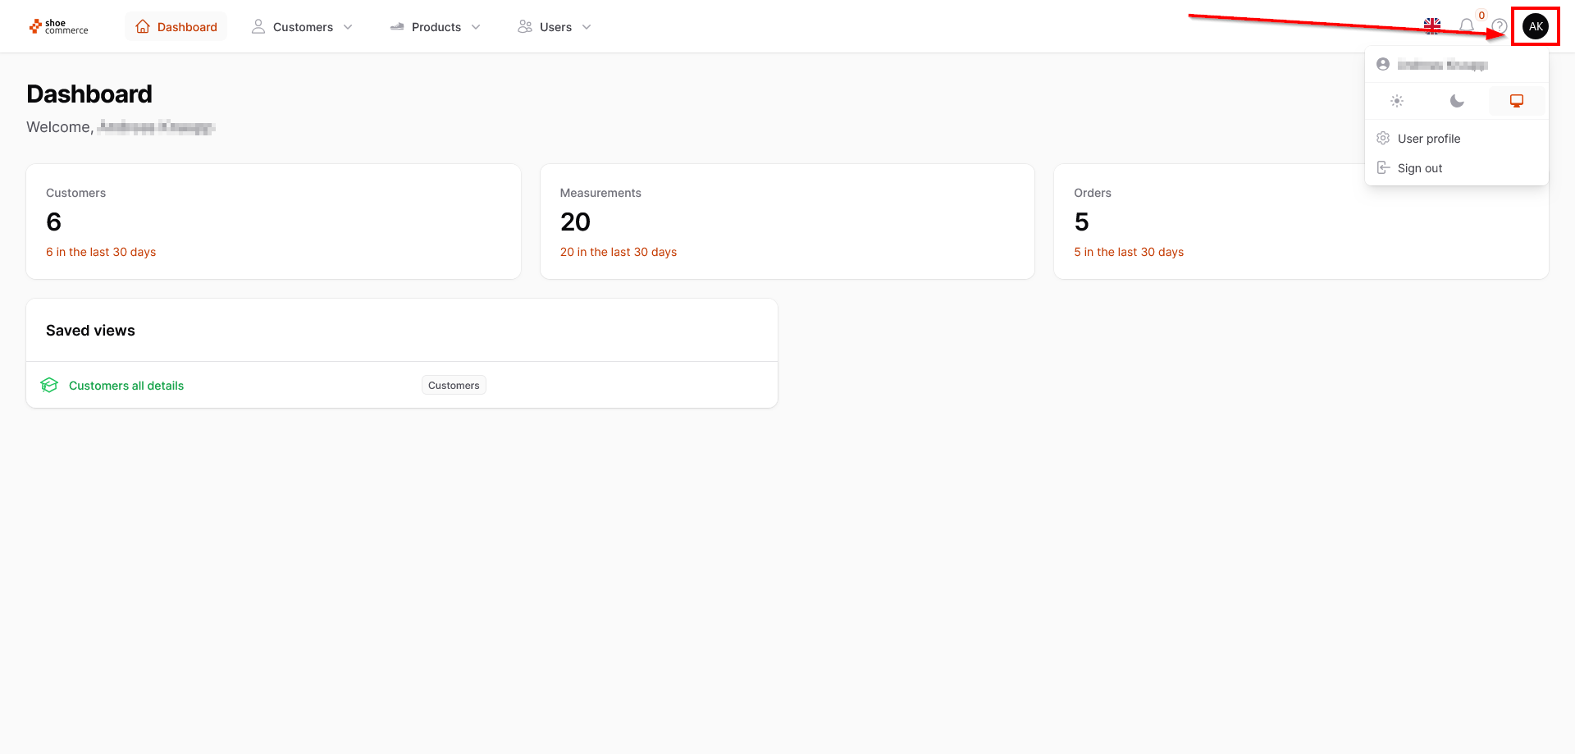Click the user account icon in dropdown

click(1383, 64)
